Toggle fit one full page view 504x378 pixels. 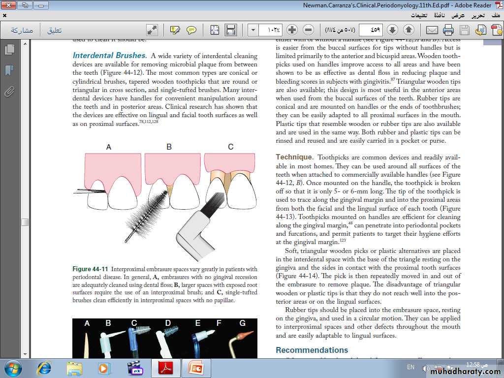[230, 30]
